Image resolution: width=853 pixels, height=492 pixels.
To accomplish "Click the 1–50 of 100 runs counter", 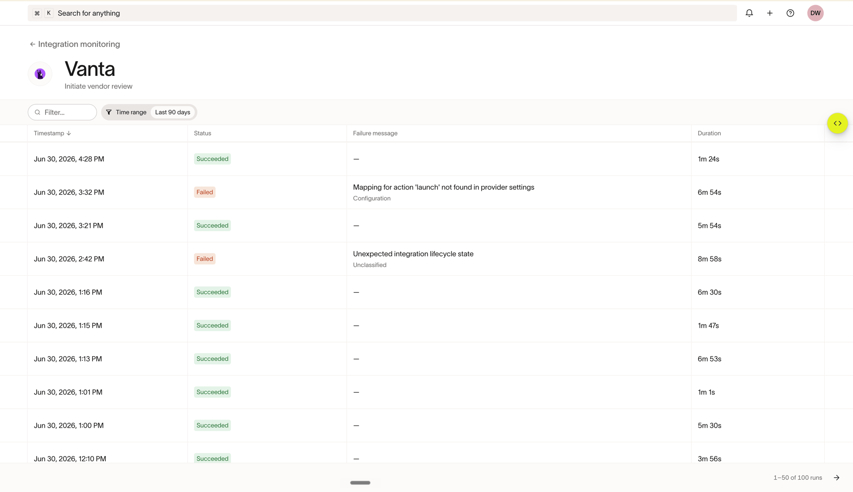I will tap(798, 478).
